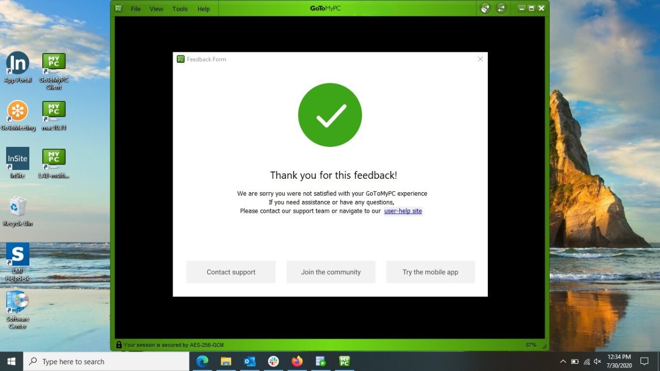Launch the GoToMeeting desktop shortcut
This screenshot has height=371, width=660.
pyautogui.click(x=18, y=115)
